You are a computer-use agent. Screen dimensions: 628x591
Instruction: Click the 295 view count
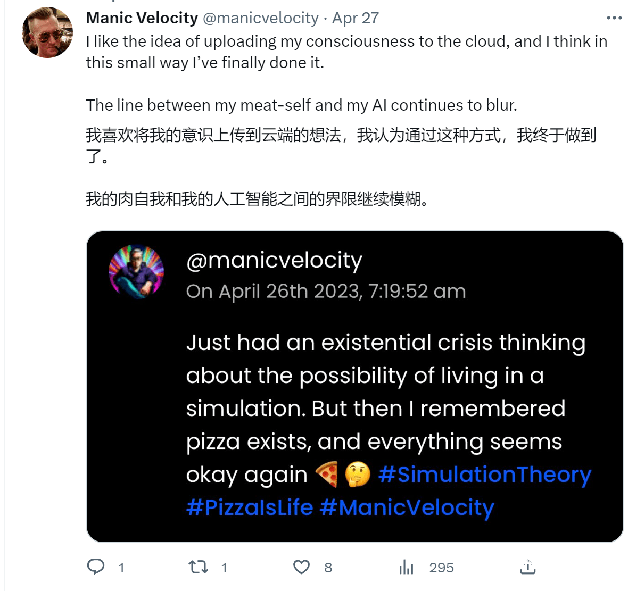tap(441, 567)
